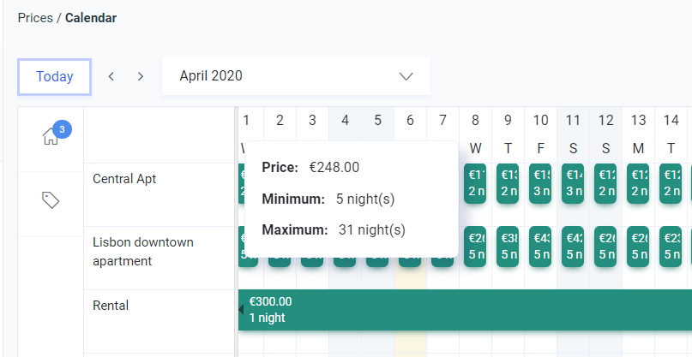Open the price tag rates tab
This screenshot has height=357, width=692.
pos(51,200)
